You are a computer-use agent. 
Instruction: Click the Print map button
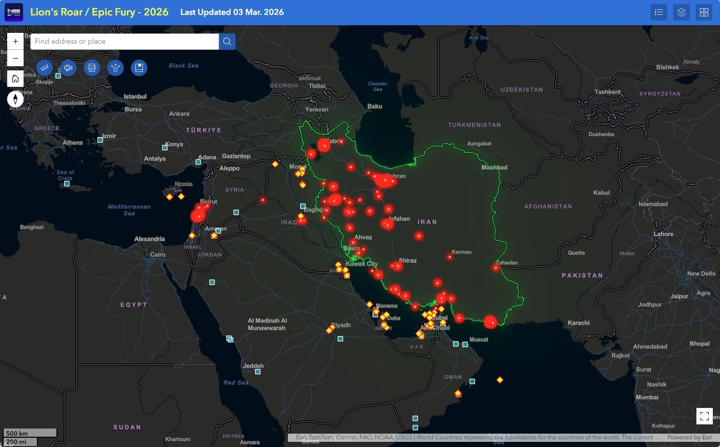click(92, 68)
